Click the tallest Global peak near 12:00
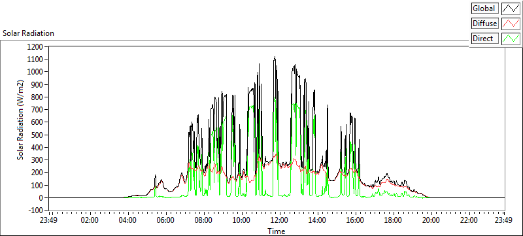Image resolution: width=523 pixels, height=236 pixels. point(275,58)
